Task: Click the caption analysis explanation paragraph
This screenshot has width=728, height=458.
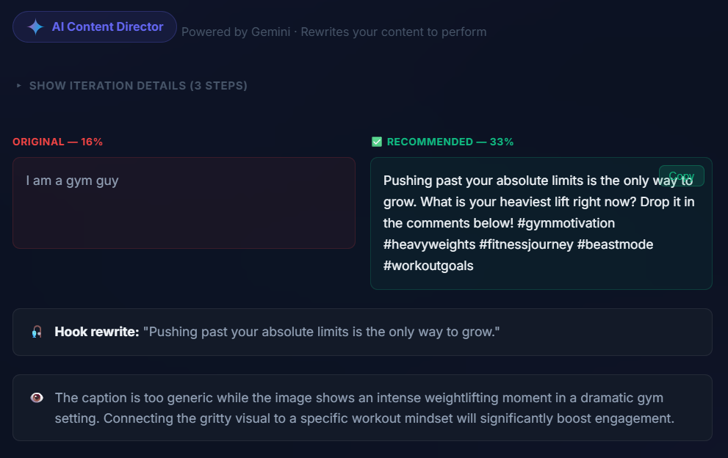Action: (364, 408)
